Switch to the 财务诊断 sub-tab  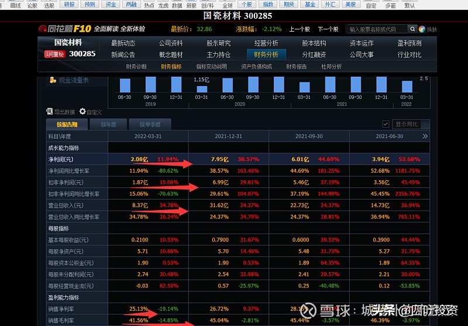pos(136,67)
